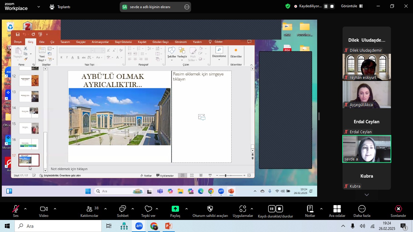
Task: Open the Sohbet chat panel
Action: (122, 211)
